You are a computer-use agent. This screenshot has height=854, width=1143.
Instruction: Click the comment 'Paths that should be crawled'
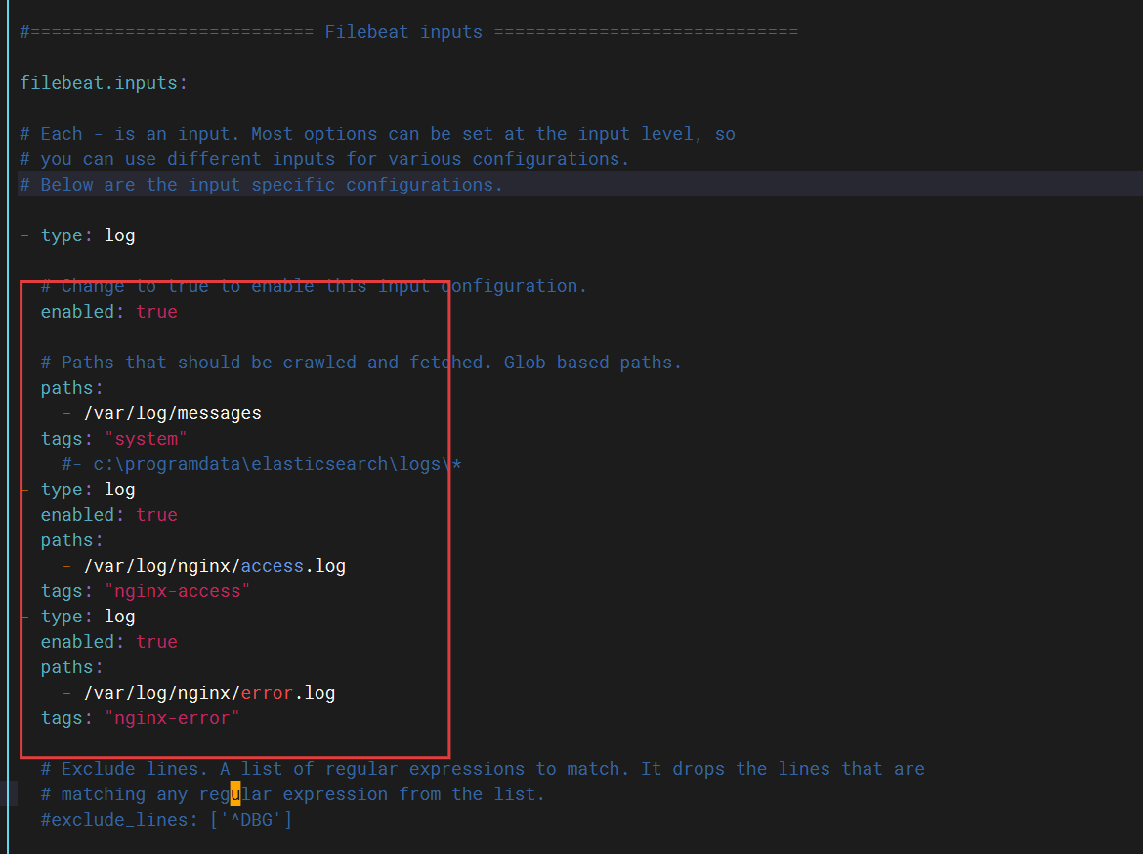(360, 363)
